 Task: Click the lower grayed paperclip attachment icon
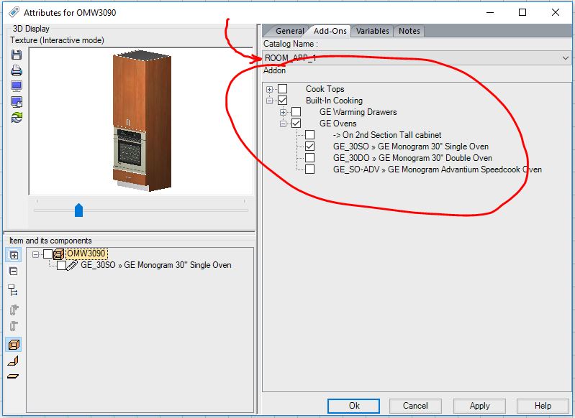[x=14, y=326]
